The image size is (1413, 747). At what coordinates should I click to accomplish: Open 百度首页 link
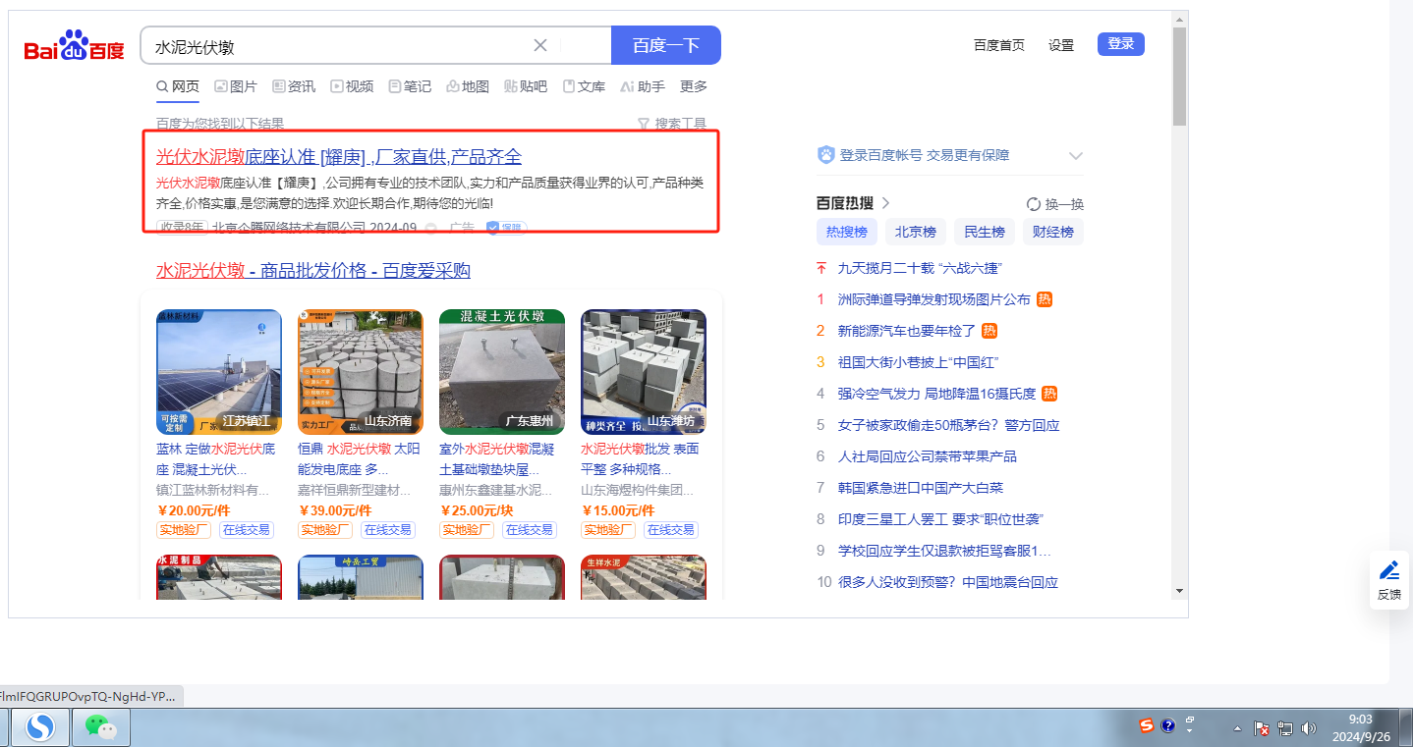tap(999, 45)
